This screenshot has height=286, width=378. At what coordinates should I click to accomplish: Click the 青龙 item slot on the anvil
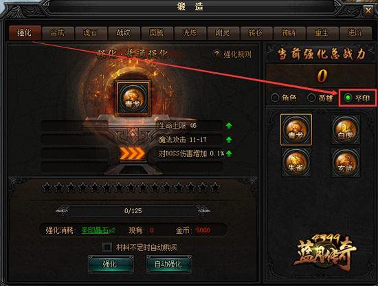click(133, 98)
